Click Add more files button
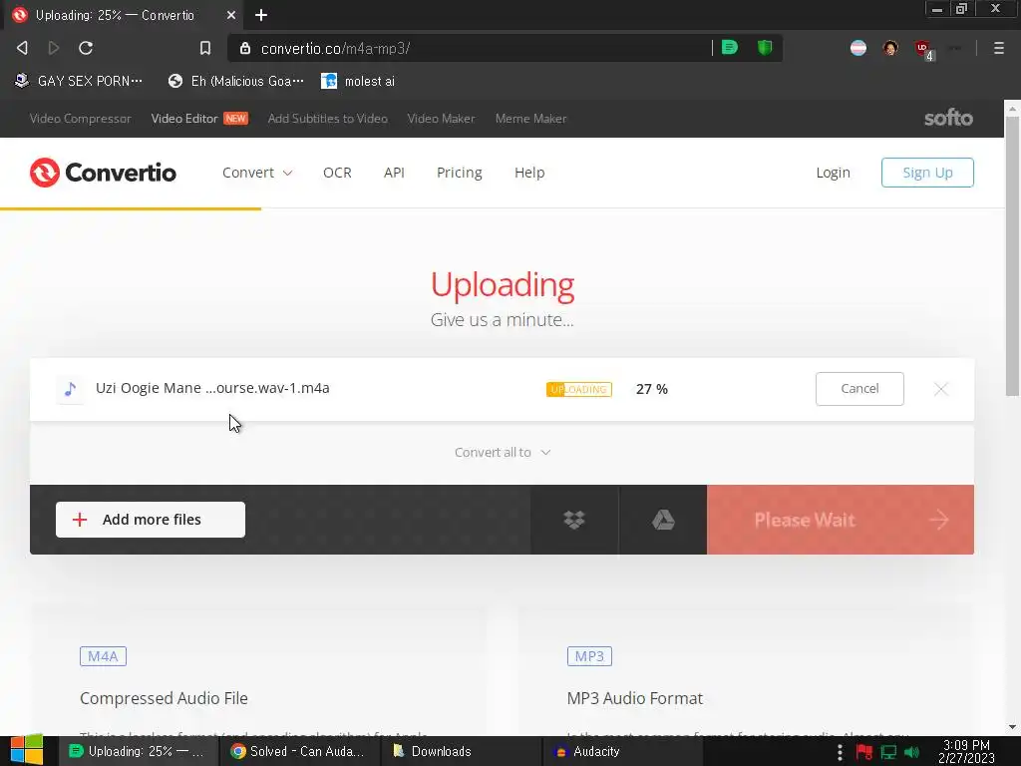Screen dimensions: 1021x766 point(151,519)
